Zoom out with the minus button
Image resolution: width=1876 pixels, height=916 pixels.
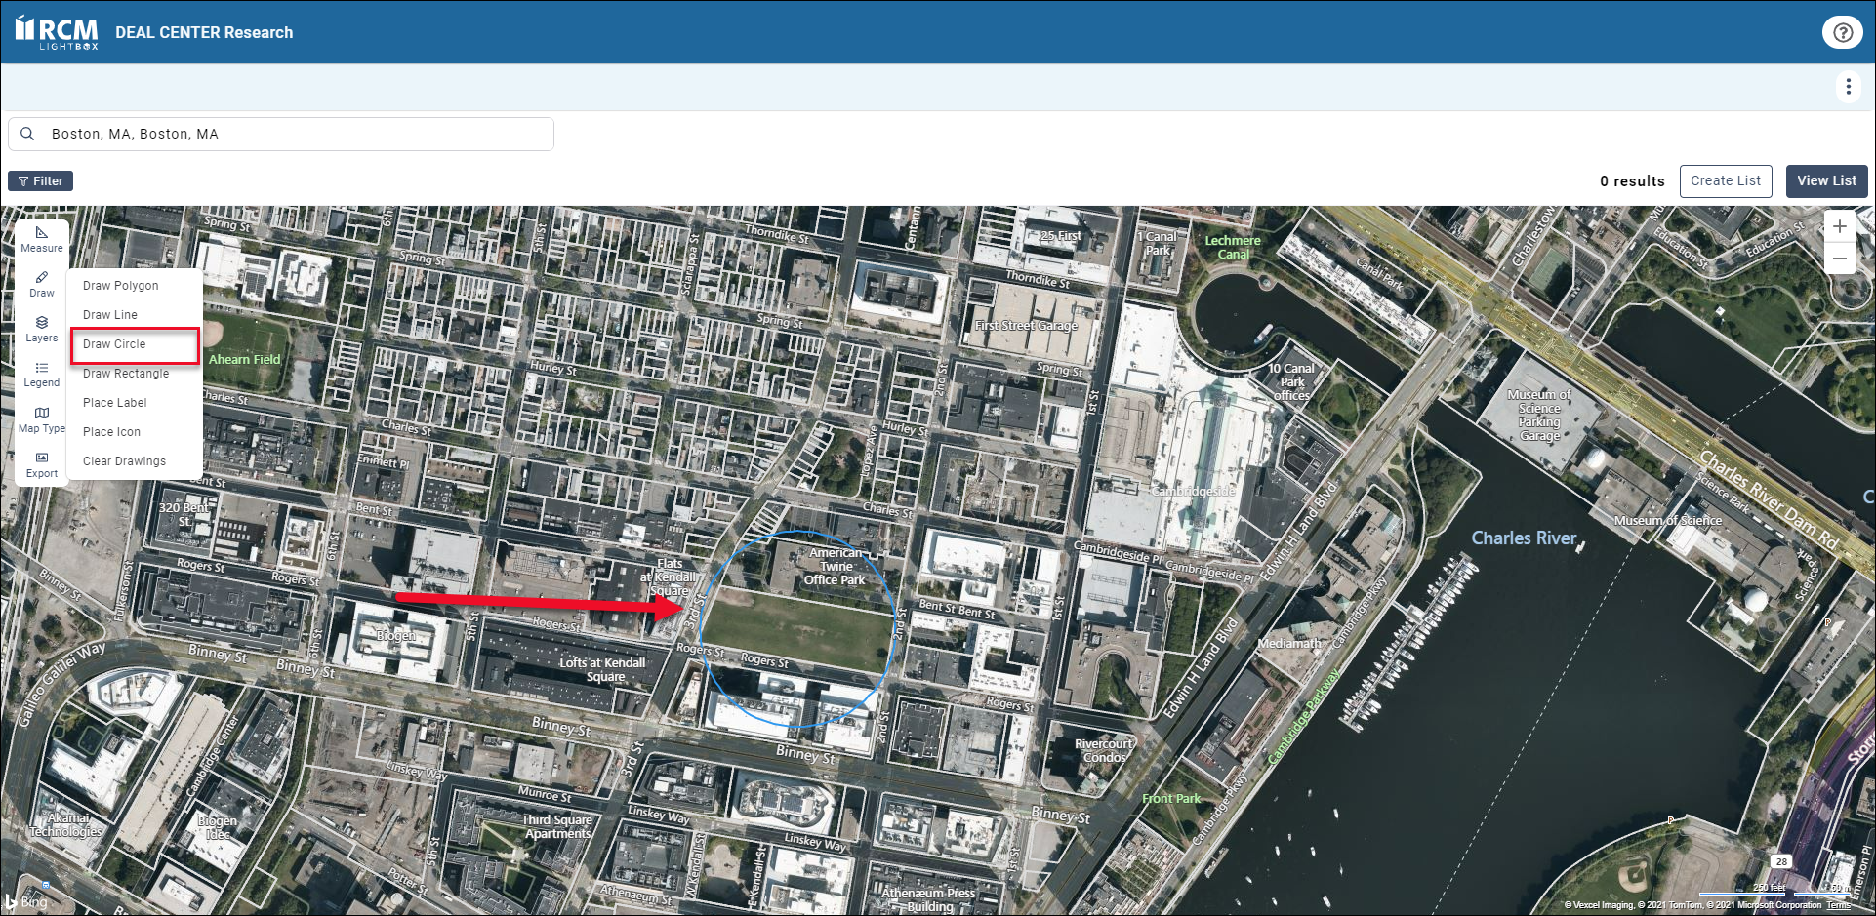(1839, 259)
